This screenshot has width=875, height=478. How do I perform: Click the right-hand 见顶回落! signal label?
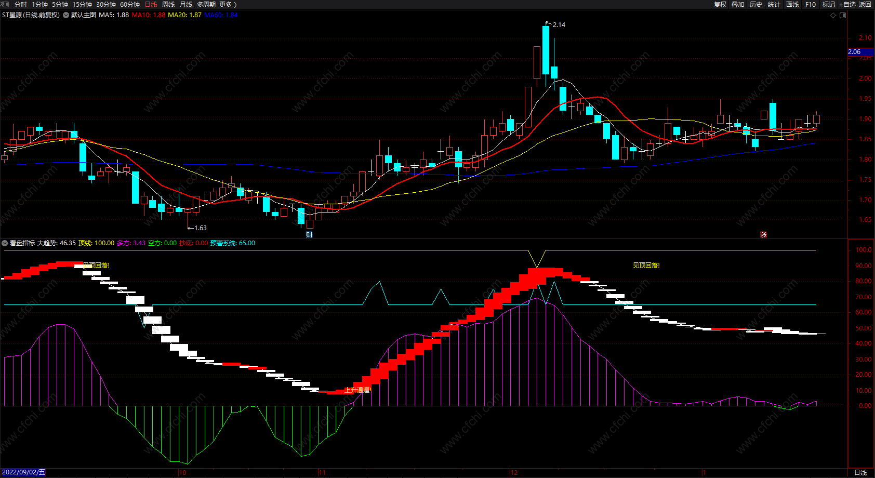tap(646, 265)
